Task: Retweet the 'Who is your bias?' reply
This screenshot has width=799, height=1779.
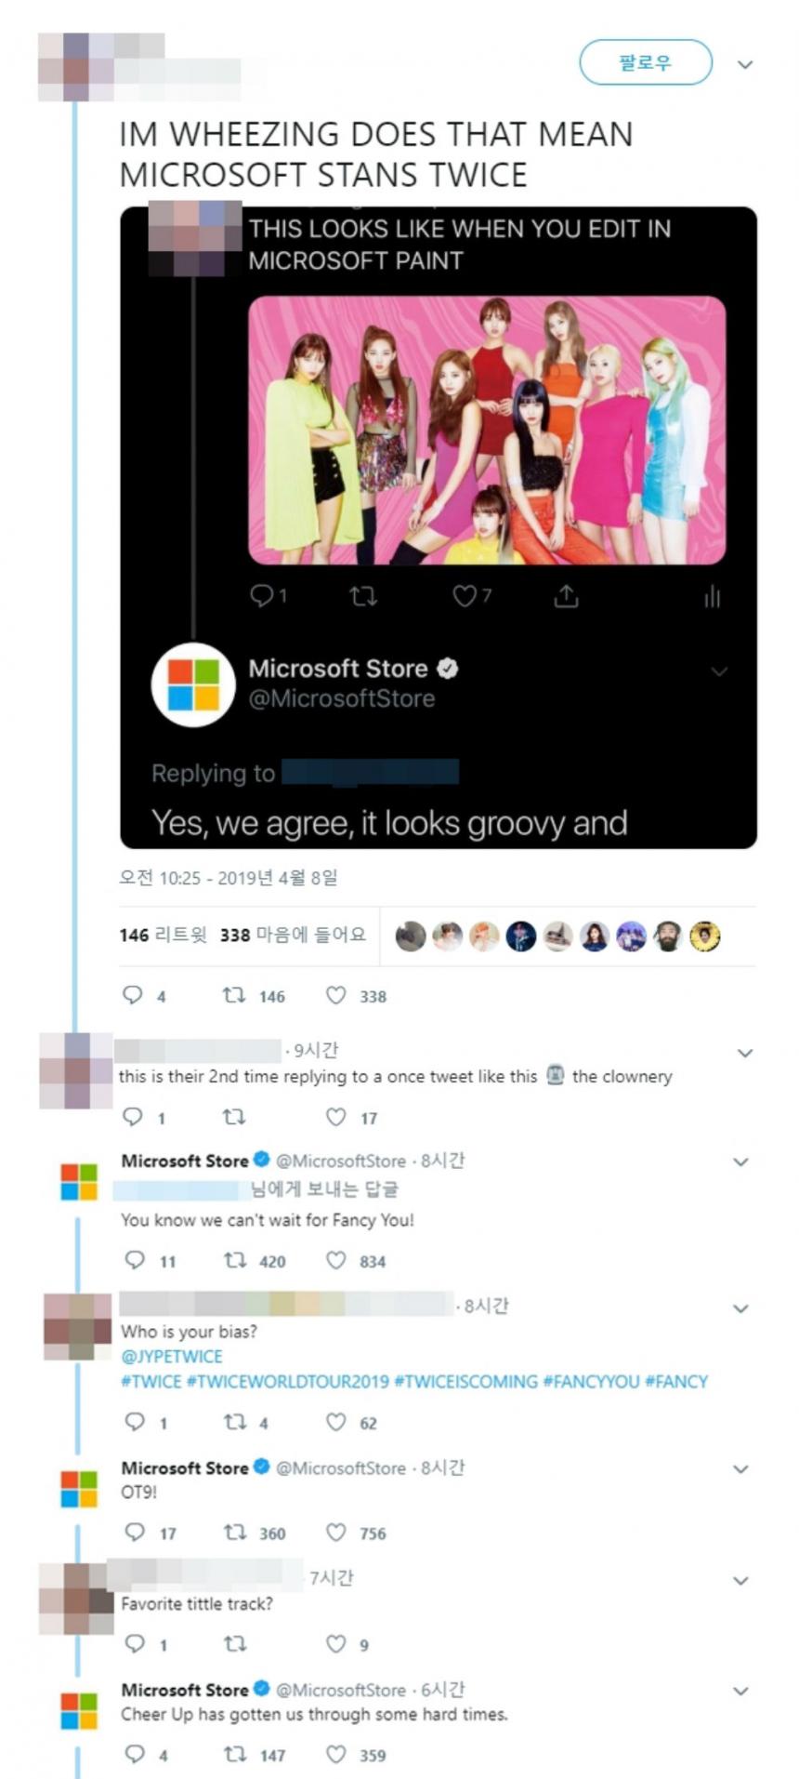Action: pos(235,1422)
